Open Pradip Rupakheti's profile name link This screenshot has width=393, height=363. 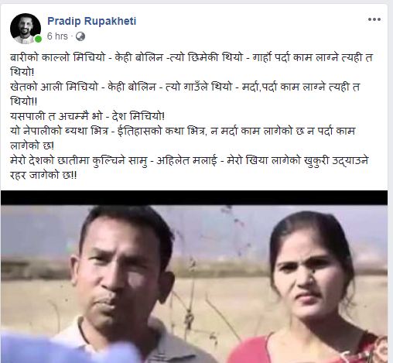coord(92,21)
